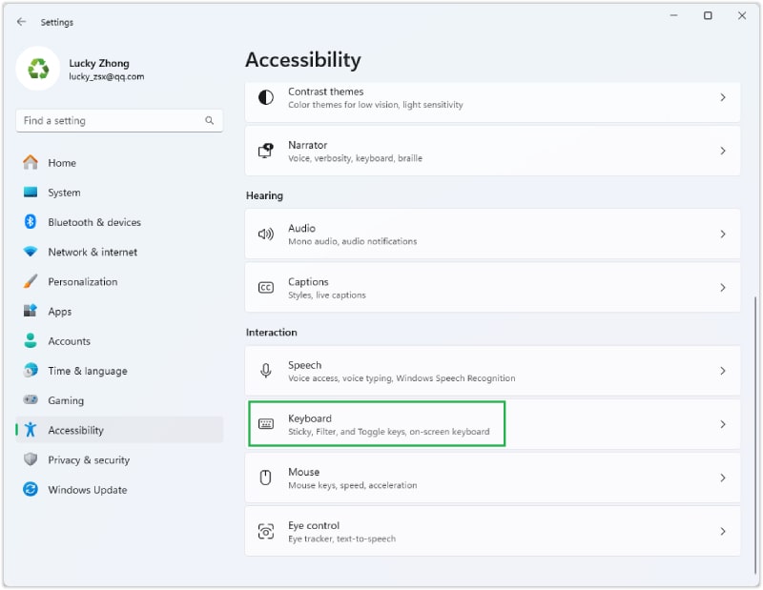Click the Time & language globe icon
Viewport: 763px width, 590px height.
pos(31,370)
